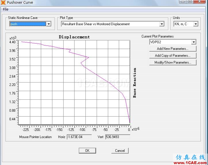Confirm with the OK button
This screenshot has height=165, width=208.
[x=87, y=151]
